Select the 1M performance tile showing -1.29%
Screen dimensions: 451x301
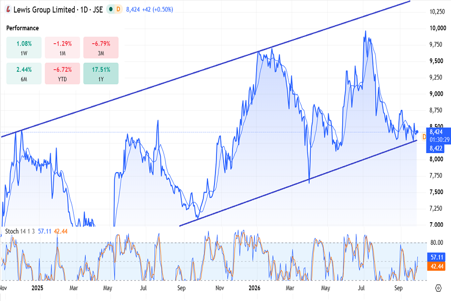tap(63, 48)
